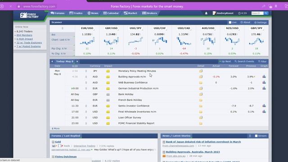Open the Calendar tab
This screenshot has width=288, height=162.
(111, 13)
